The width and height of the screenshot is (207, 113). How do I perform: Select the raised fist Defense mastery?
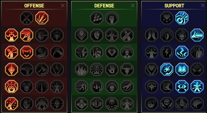point(112,18)
